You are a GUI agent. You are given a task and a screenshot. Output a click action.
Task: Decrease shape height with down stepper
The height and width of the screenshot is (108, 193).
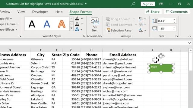tap(174, 22)
